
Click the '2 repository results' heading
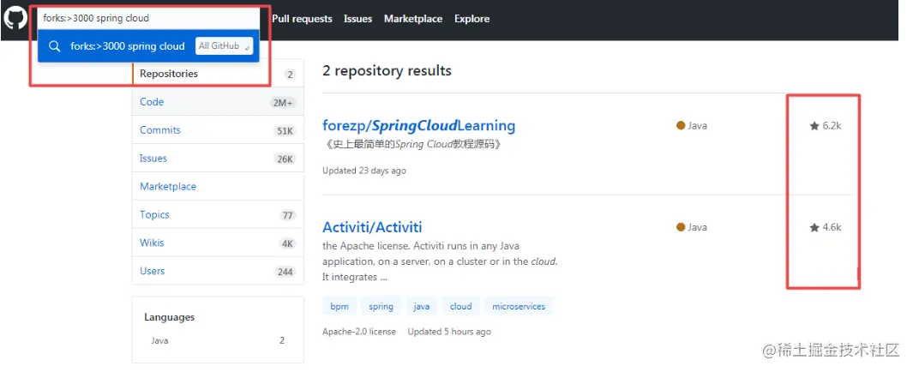pyautogui.click(x=387, y=71)
